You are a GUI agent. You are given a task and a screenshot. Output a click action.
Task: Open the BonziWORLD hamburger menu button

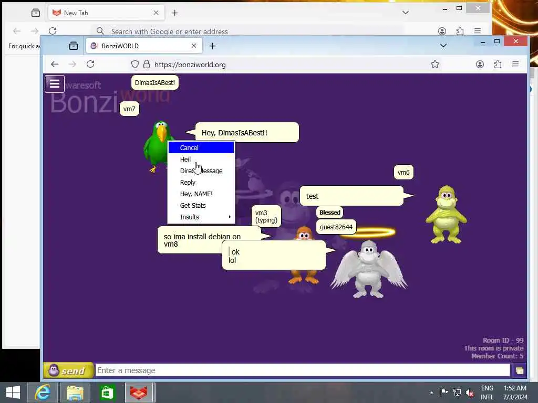55,84
